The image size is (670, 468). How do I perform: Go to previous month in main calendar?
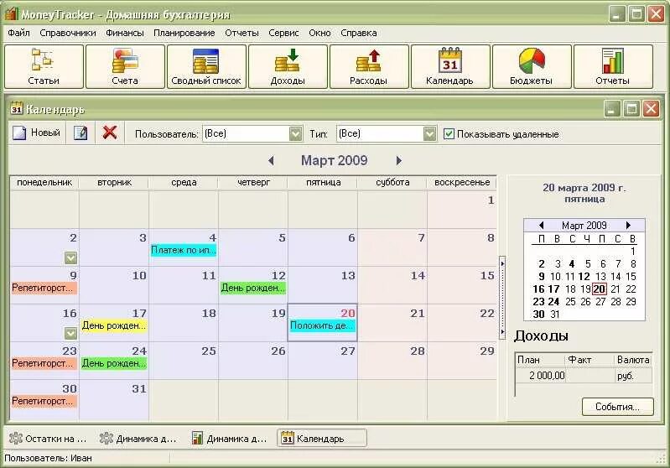tap(271, 161)
